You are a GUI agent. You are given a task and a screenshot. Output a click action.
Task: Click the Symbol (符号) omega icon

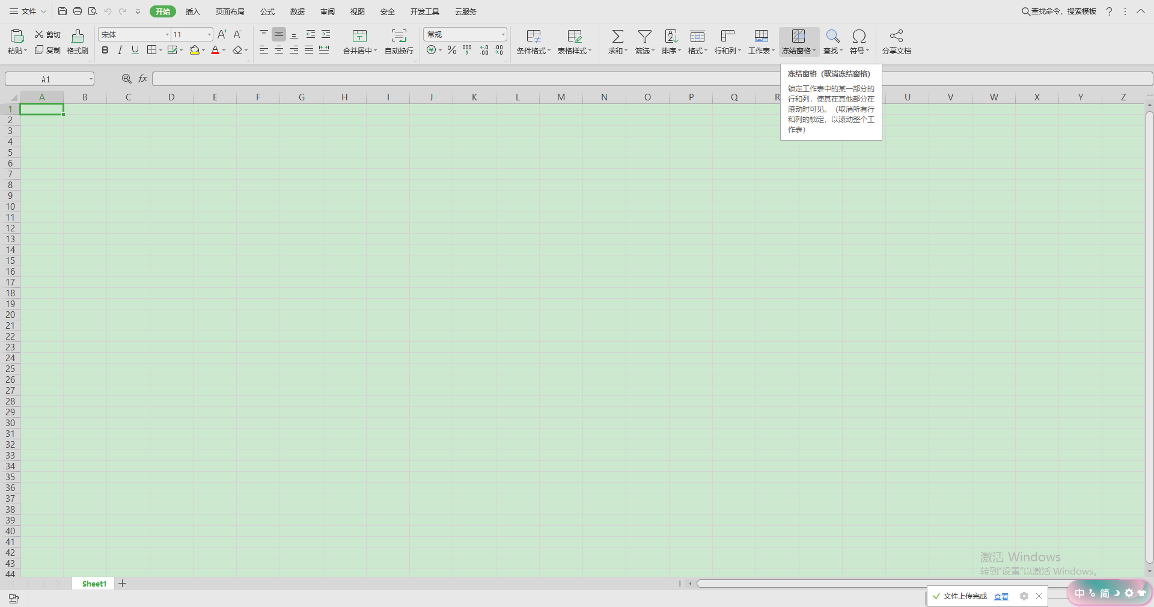click(859, 36)
